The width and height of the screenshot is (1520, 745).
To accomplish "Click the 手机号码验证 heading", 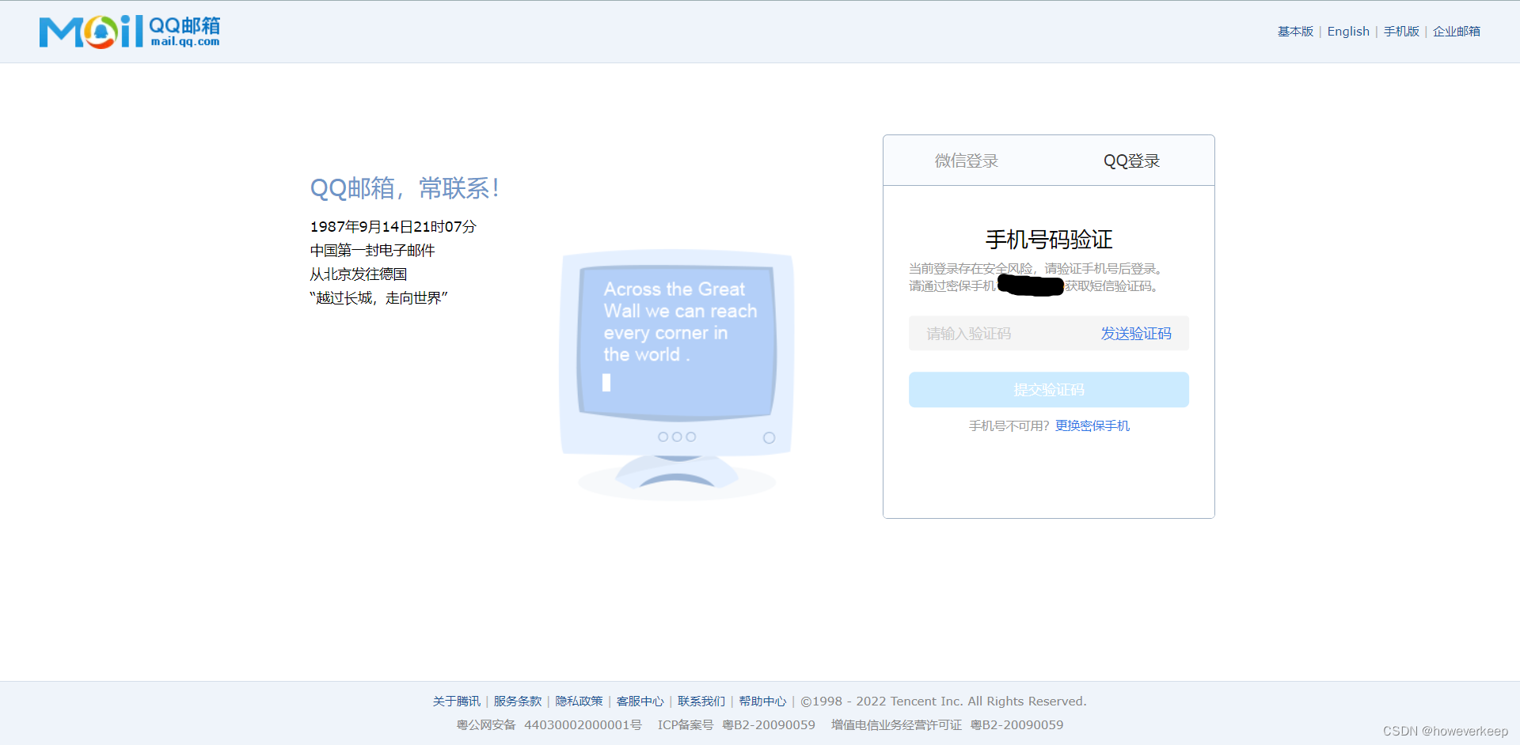I will [x=1049, y=239].
